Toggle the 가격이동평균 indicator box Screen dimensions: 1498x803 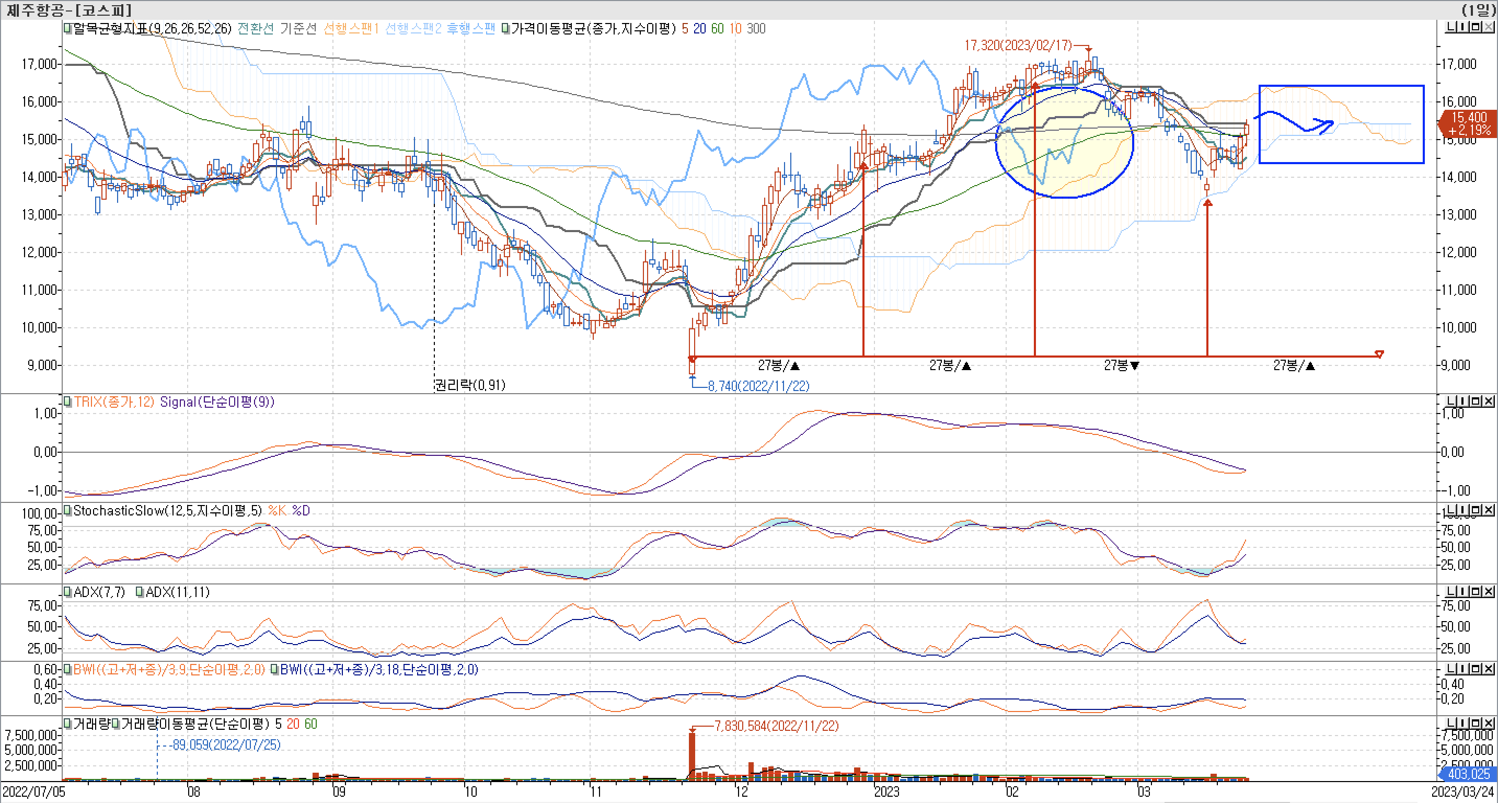[505, 28]
